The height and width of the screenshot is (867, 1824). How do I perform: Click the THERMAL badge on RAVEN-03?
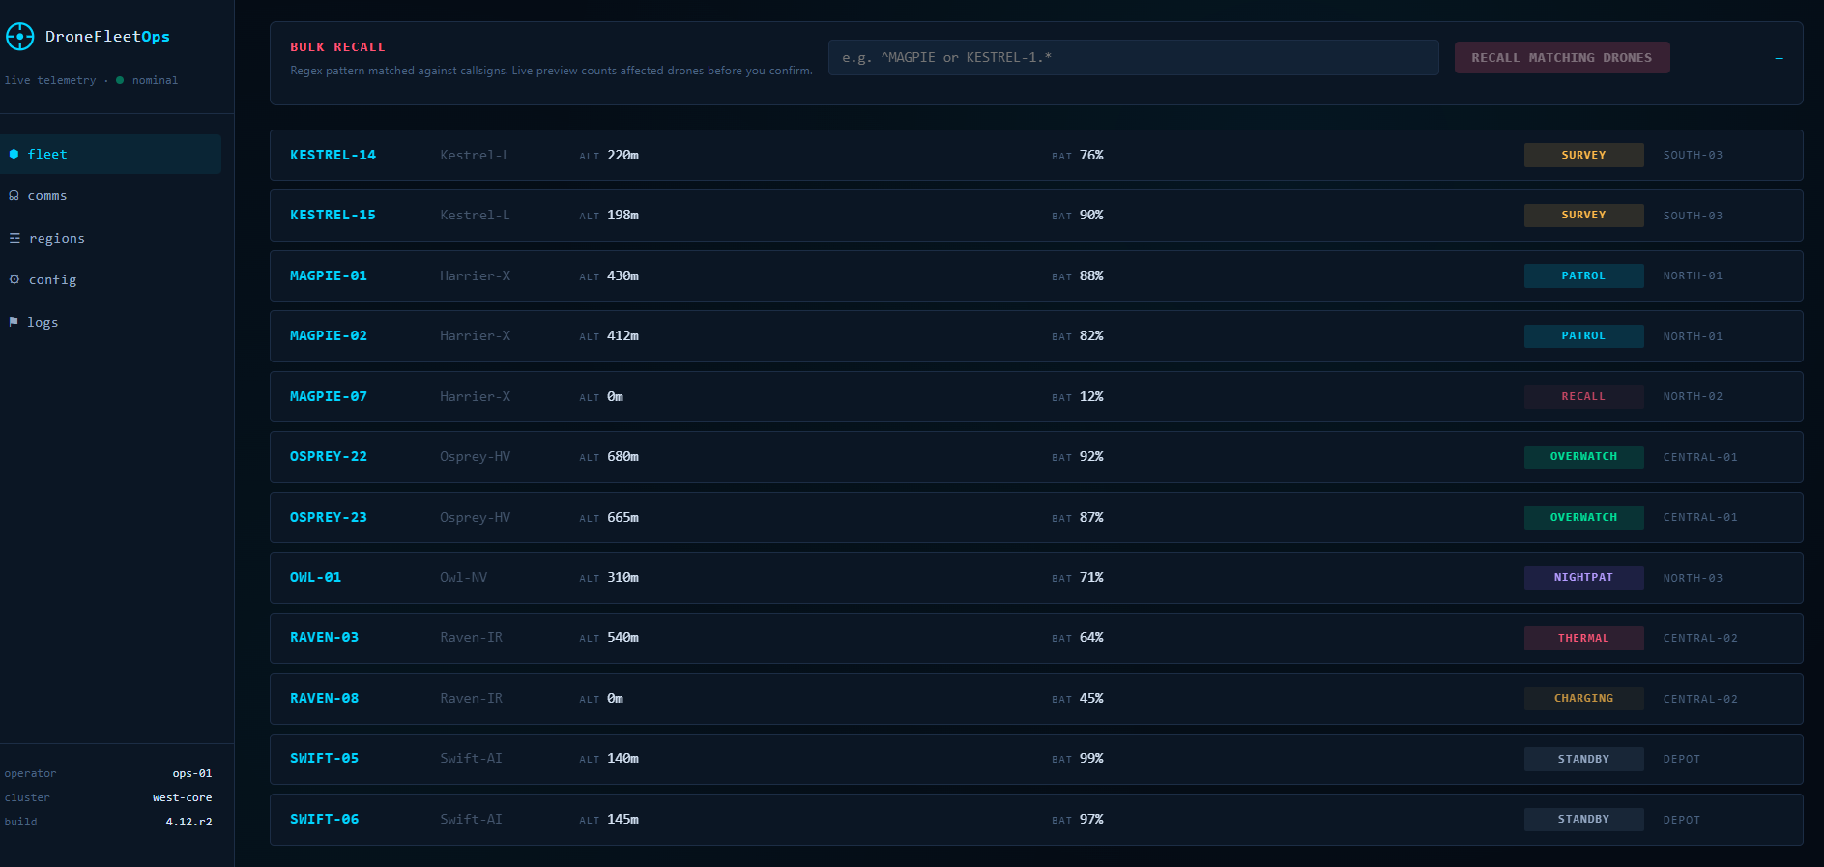pyautogui.click(x=1583, y=638)
